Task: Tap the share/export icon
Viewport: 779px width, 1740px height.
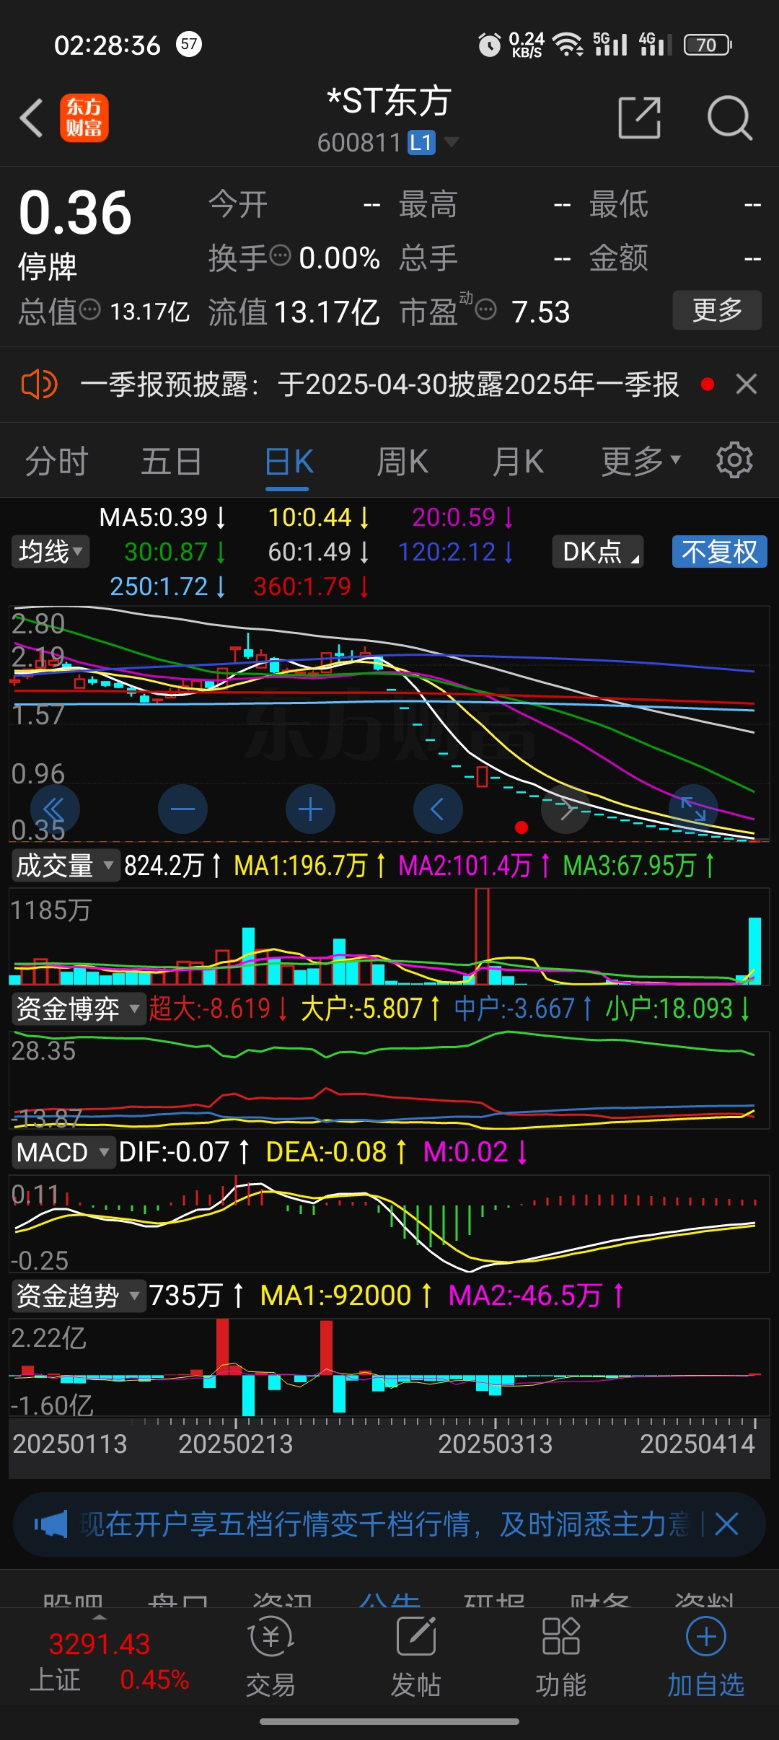Action: coord(640,118)
